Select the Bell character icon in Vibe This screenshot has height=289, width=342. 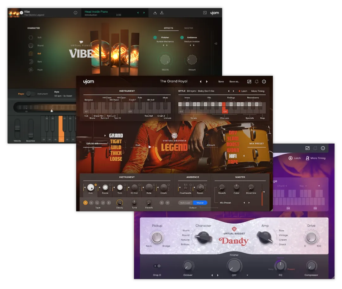(x=31, y=53)
